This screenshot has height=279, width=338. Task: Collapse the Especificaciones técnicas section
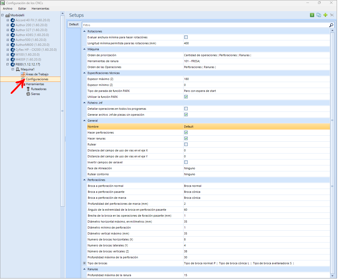pyautogui.click(x=84, y=73)
